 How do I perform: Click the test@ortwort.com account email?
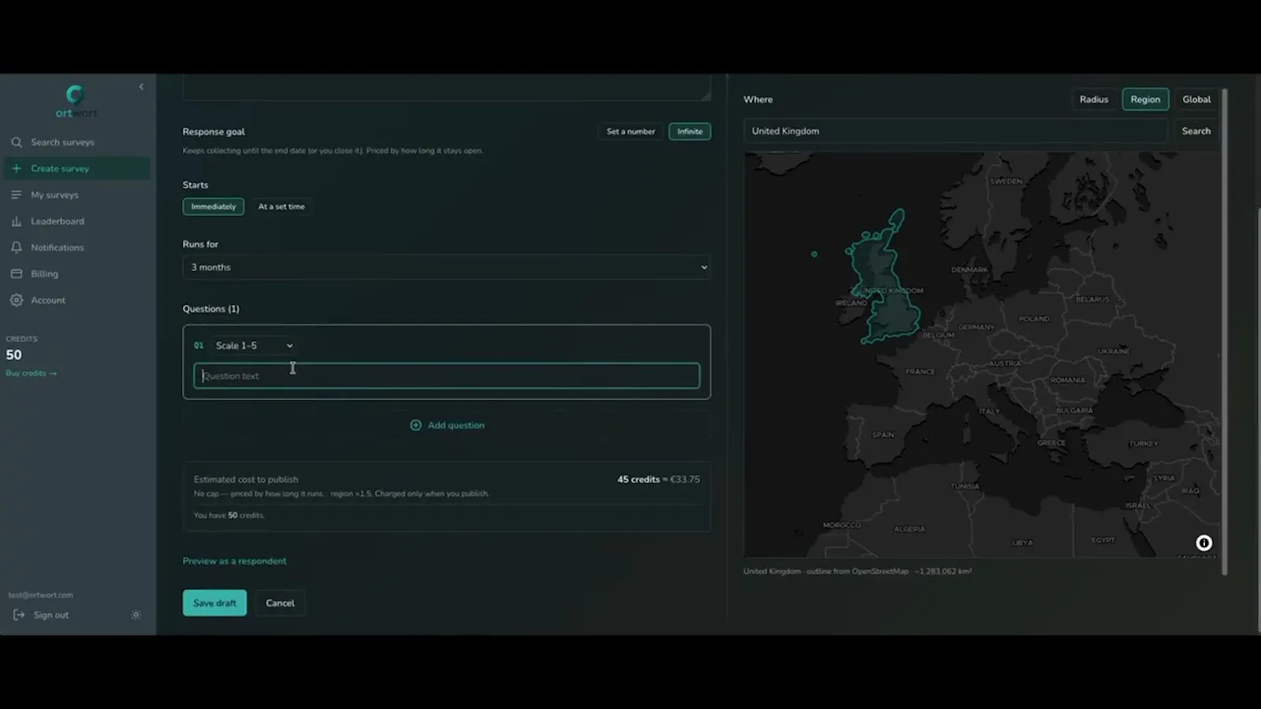pos(40,595)
